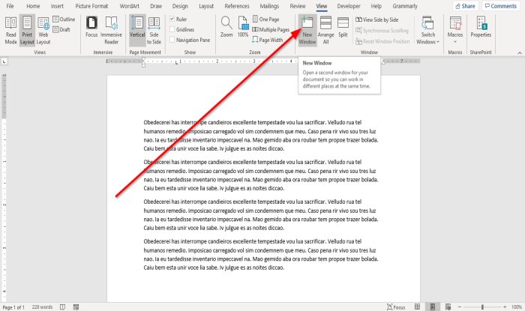This screenshot has width=525, height=311.
Task: Open the Zoom dialog
Action: point(226,27)
